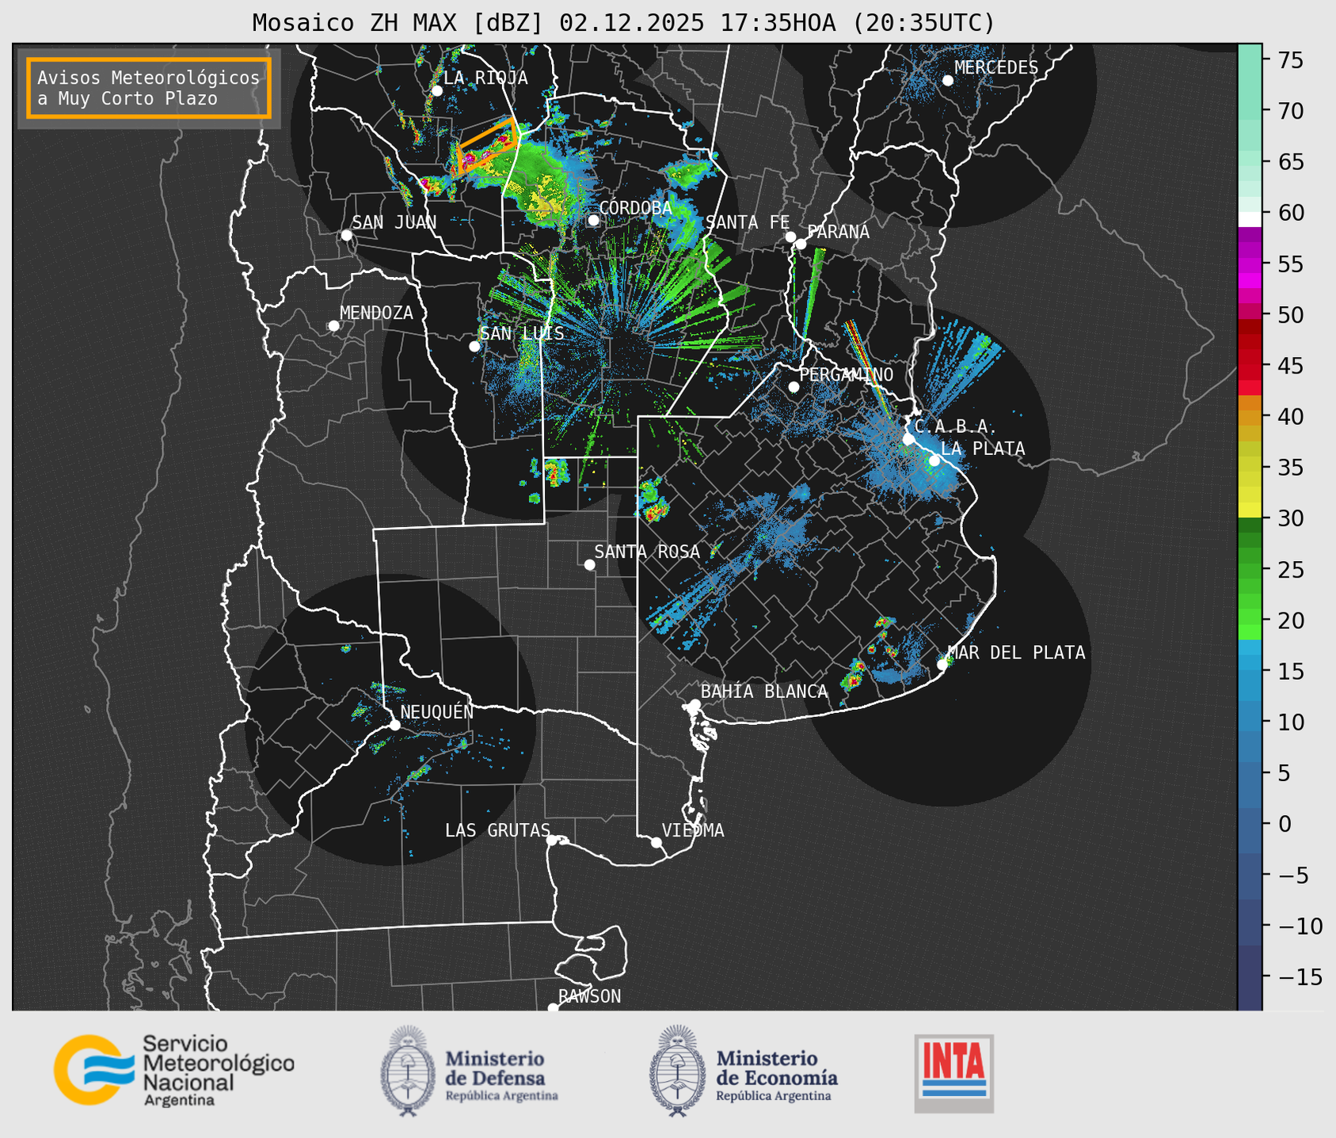The height and width of the screenshot is (1138, 1336).
Task: Click the RAWSON city label
Action: (589, 996)
